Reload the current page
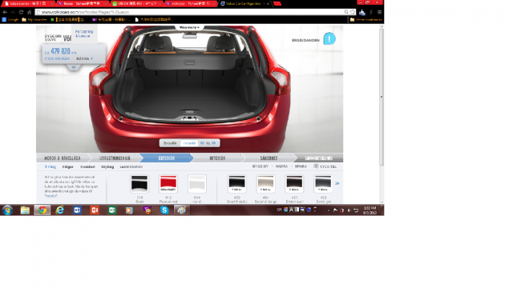Screen dimensions: 513x288 coord(21,12)
